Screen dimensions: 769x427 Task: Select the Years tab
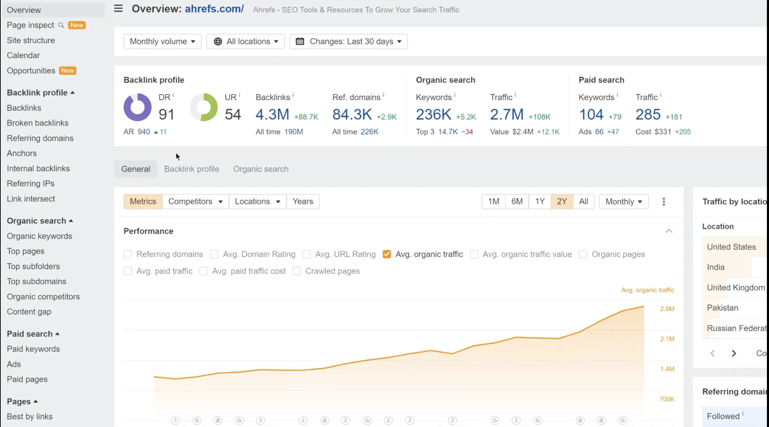pyautogui.click(x=303, y=202)
